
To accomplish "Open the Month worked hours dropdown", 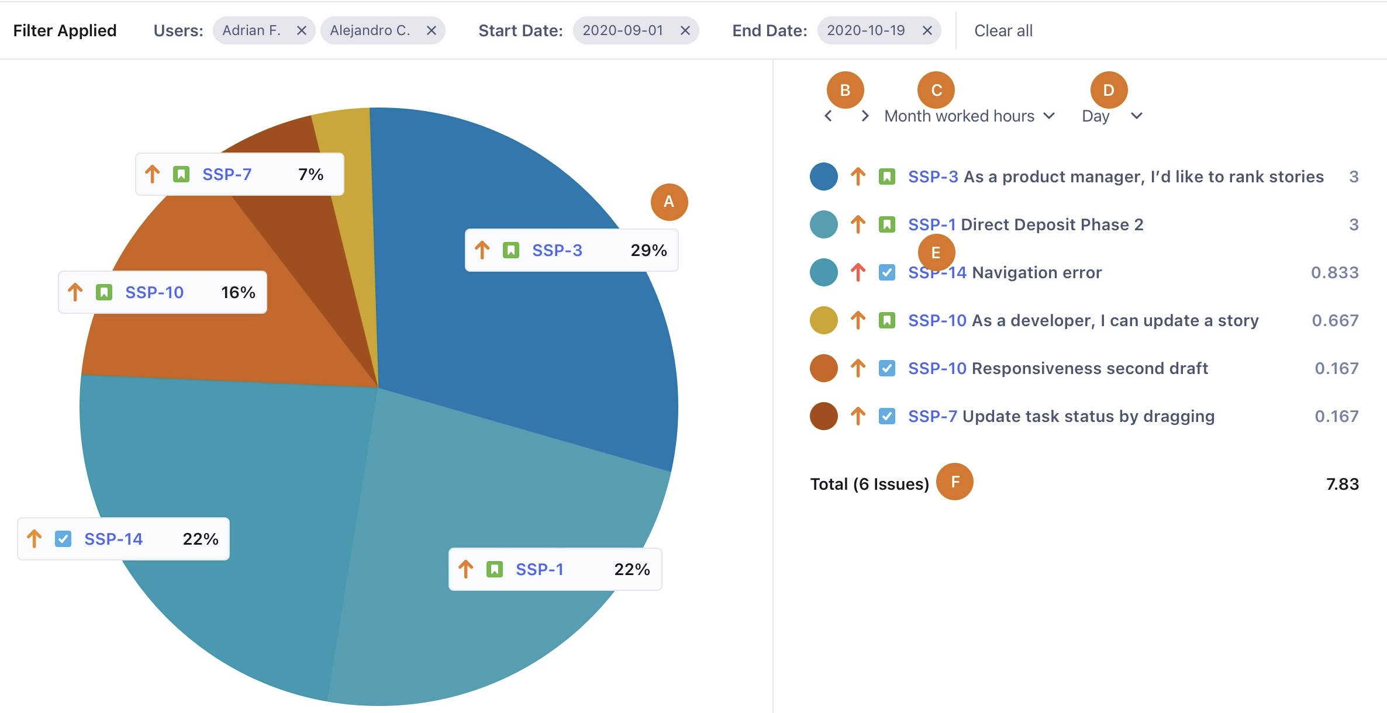I will click(968, 115).
